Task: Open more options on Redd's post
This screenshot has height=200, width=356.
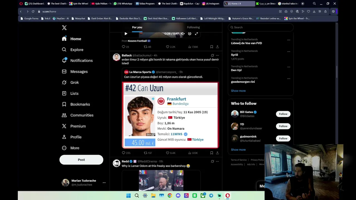Action: (x=217, y=161)
